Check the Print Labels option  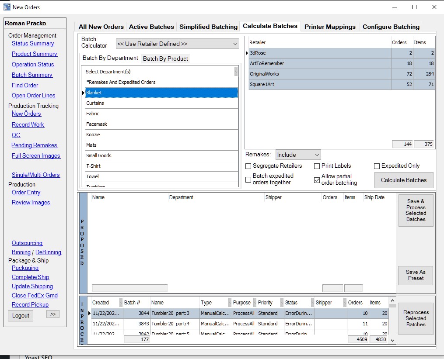pyautogui.click(x=317, y=166)
